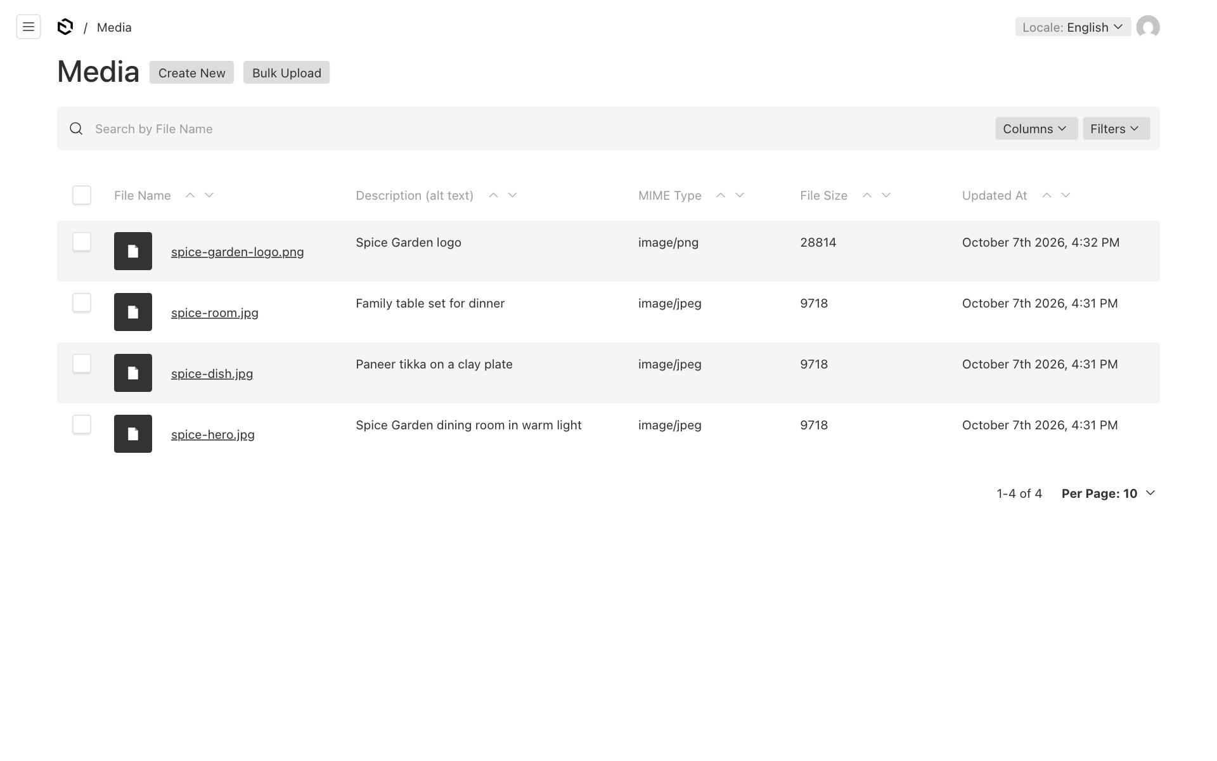This screenshot has width=1217, height=761.
Task: Click file thumbnail for spice-dish.jpg
Action: (133, 373)
